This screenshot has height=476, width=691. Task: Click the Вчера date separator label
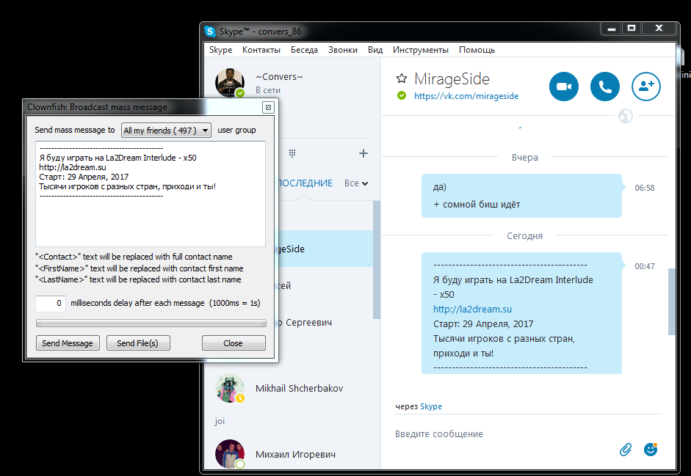tap(525, 158)
